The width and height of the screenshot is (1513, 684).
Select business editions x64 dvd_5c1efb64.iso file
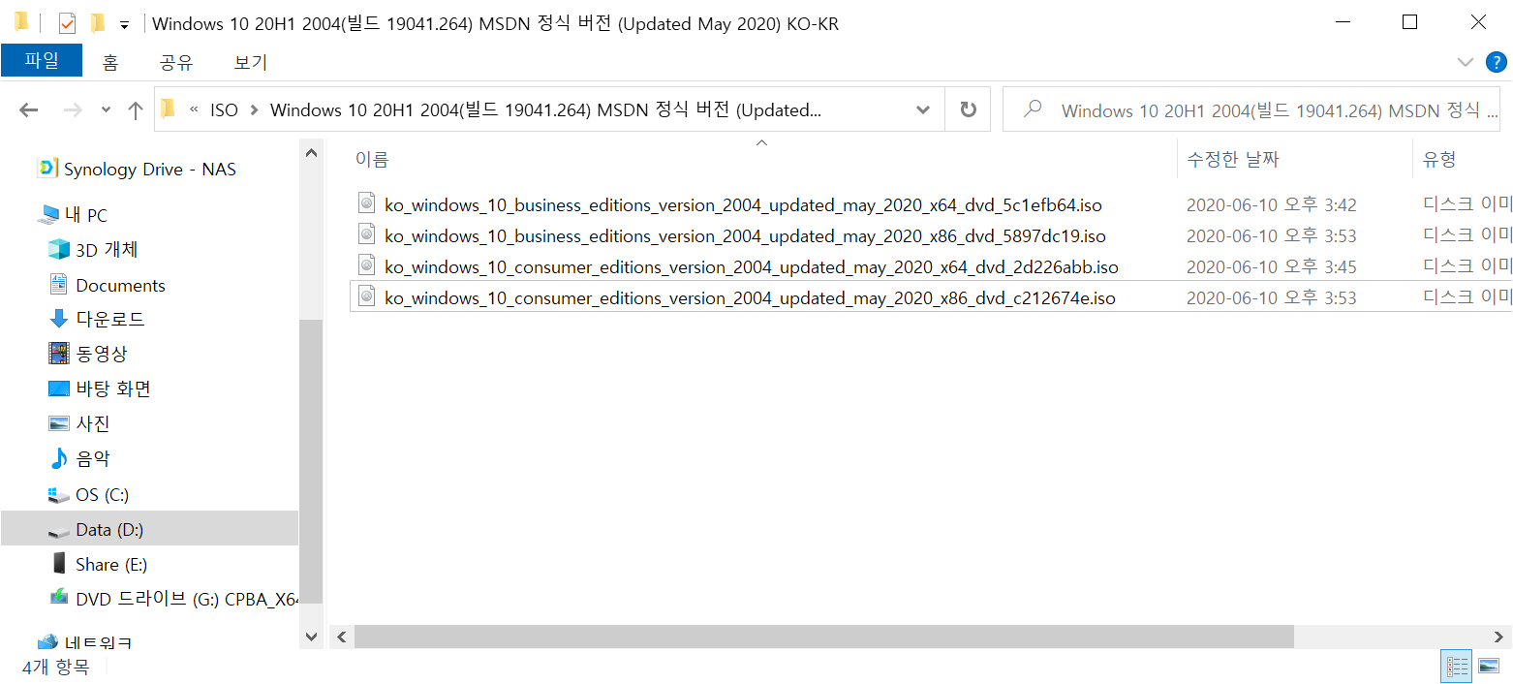click(743, 204)
